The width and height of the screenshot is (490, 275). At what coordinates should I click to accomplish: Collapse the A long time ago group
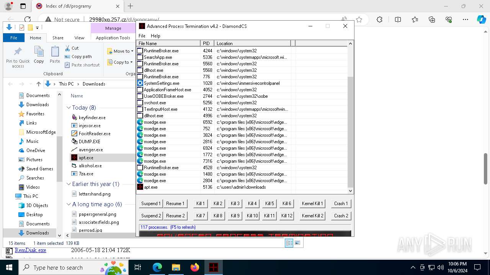(x=69, y=204)
